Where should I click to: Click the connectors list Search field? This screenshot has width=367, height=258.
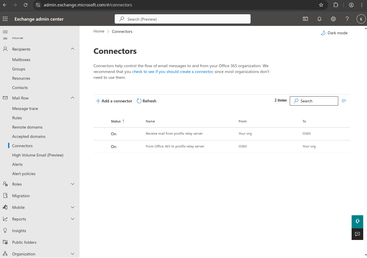click(314, 101)
